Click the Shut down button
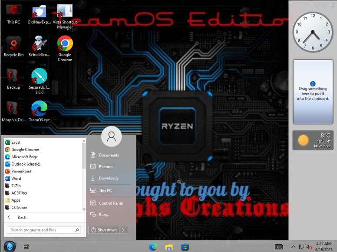The width and height of the screenshot is (337, 252). (104, 230)
